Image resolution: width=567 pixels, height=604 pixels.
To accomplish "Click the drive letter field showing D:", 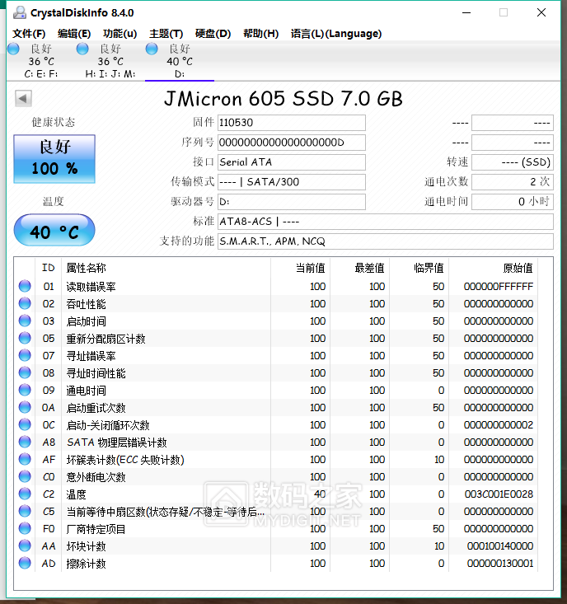I will 292,202.
